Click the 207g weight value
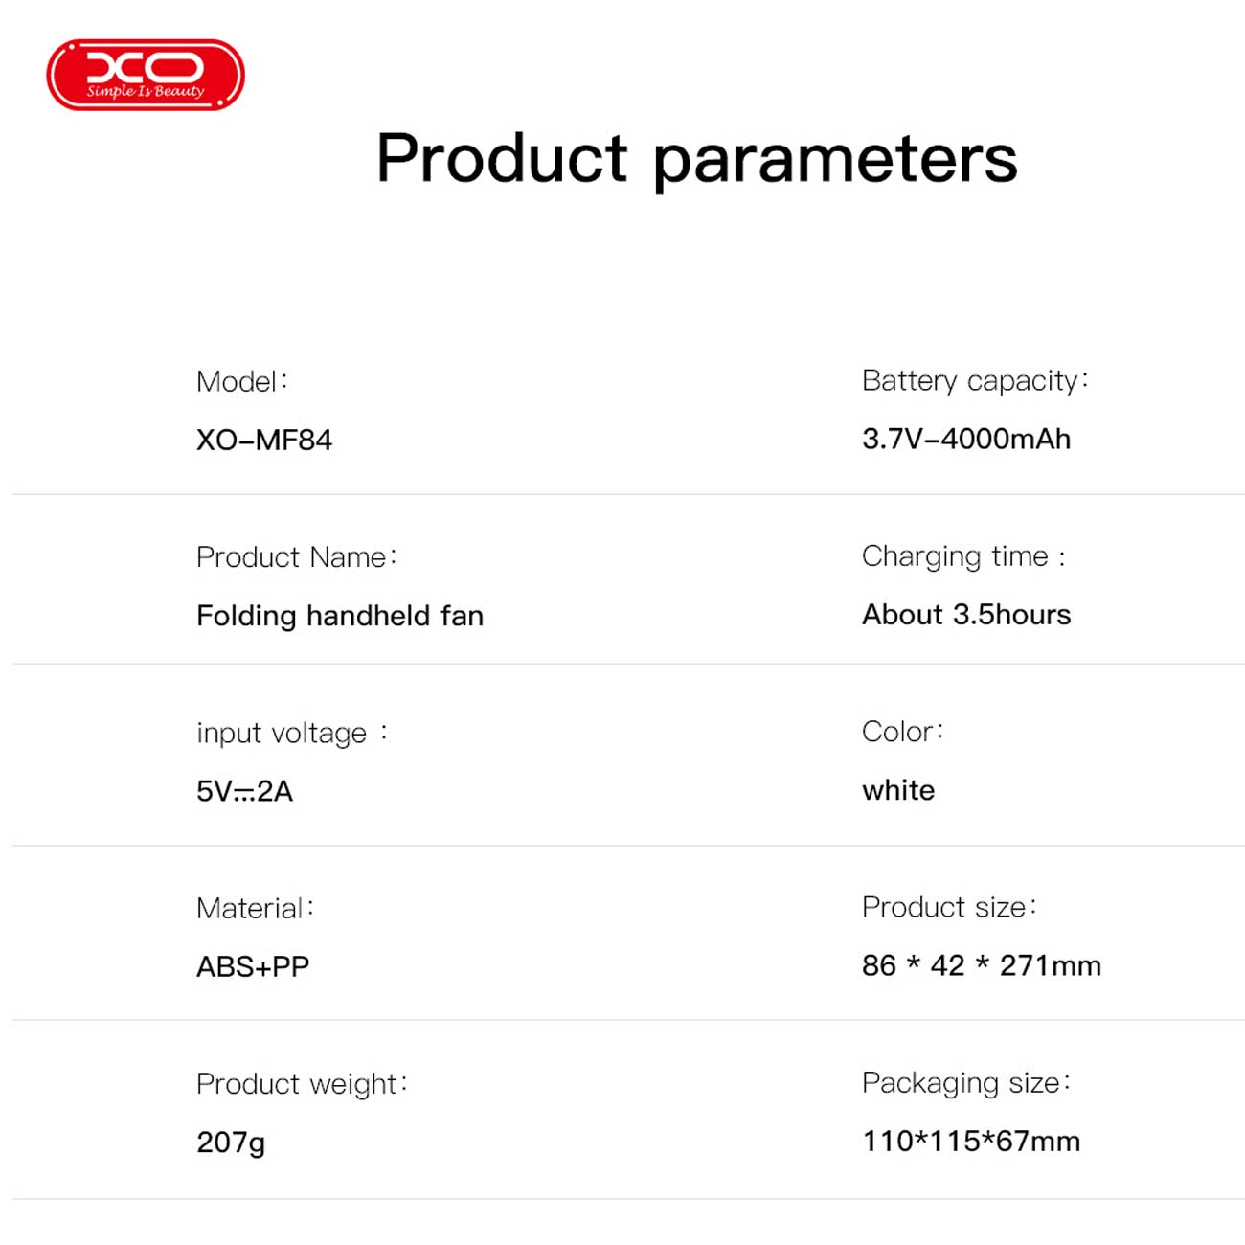 (x=231, y=1142)
